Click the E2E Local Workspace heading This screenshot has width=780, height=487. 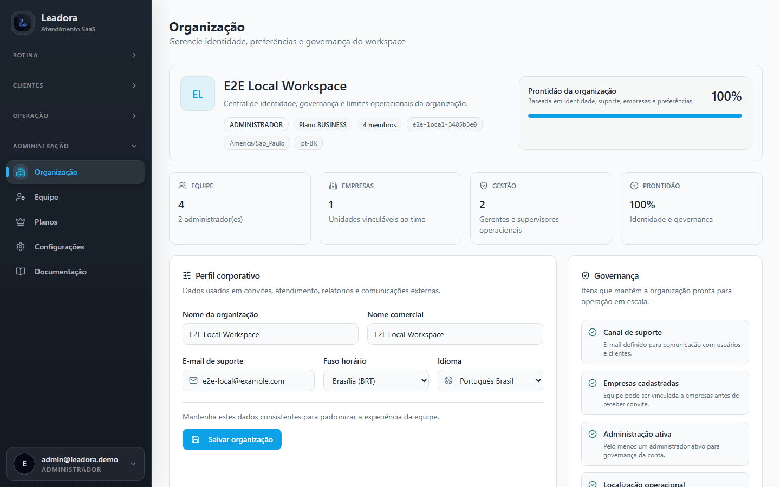click(285, 86)
